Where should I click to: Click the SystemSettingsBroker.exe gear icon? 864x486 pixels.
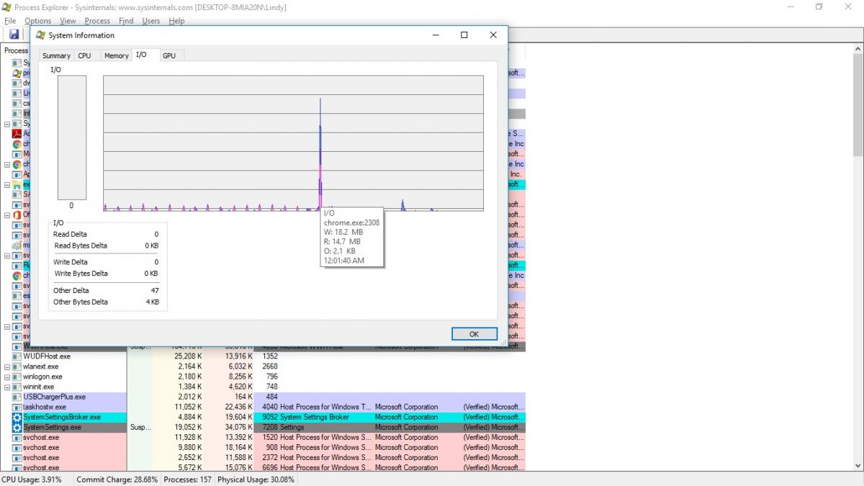pyautogui.click(x=17, y=418)
